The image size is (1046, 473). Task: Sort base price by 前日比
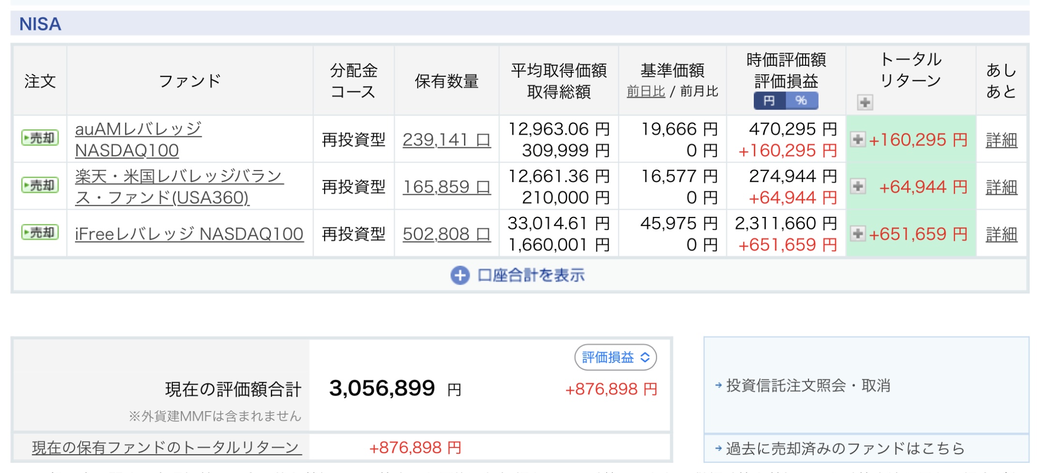pos(645,91)
